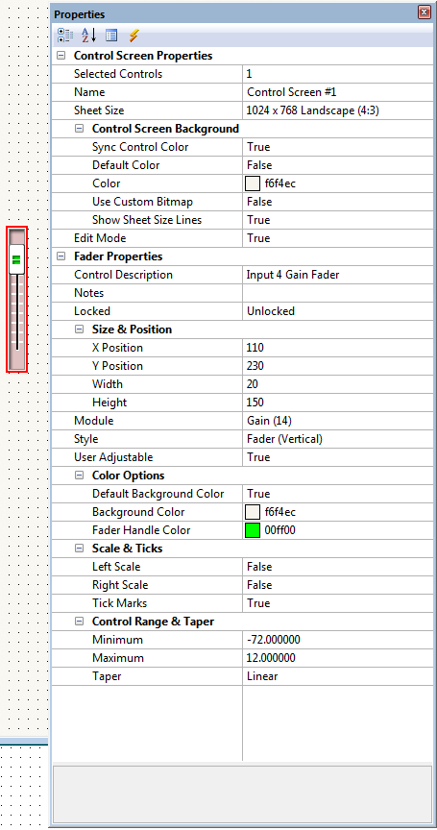Collapse the Color Options group

pyautogui.click(x=80, y=476)
